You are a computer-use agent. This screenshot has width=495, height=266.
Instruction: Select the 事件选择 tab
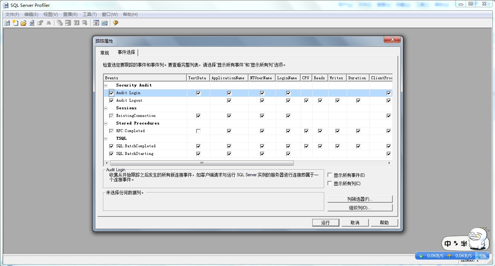[x=126, y=52]
